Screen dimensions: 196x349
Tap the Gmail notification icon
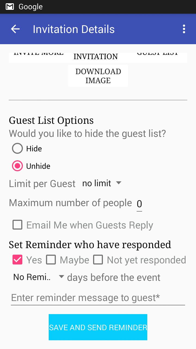click(x=10, y=7)
